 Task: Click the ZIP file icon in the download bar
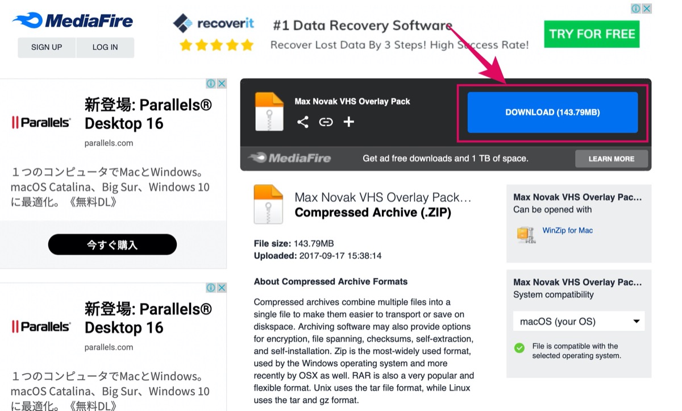pyautogui.click(x=269, y=111)
